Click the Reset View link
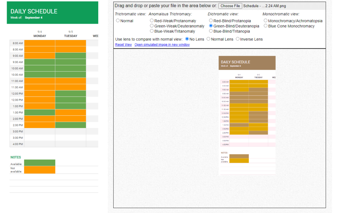This screenshot has width=341, height=213. coord(124,45)
